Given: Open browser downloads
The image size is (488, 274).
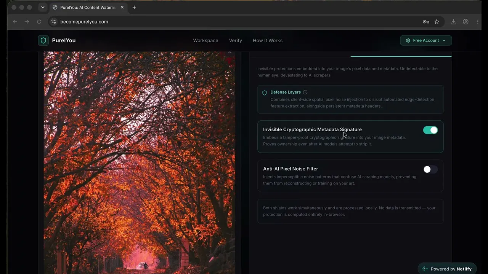Looking at the screenshot, I should tap(453, 22).
